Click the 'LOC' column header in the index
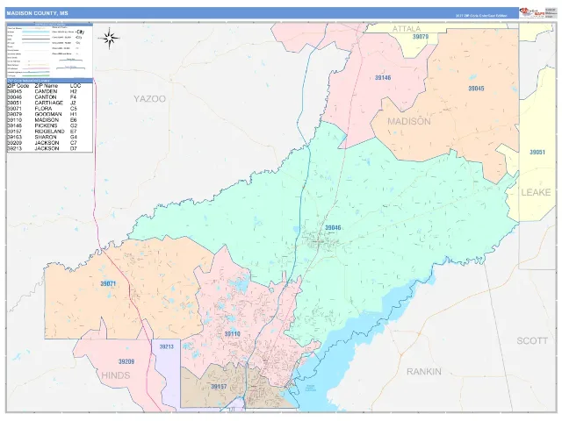 coord(76,86)
